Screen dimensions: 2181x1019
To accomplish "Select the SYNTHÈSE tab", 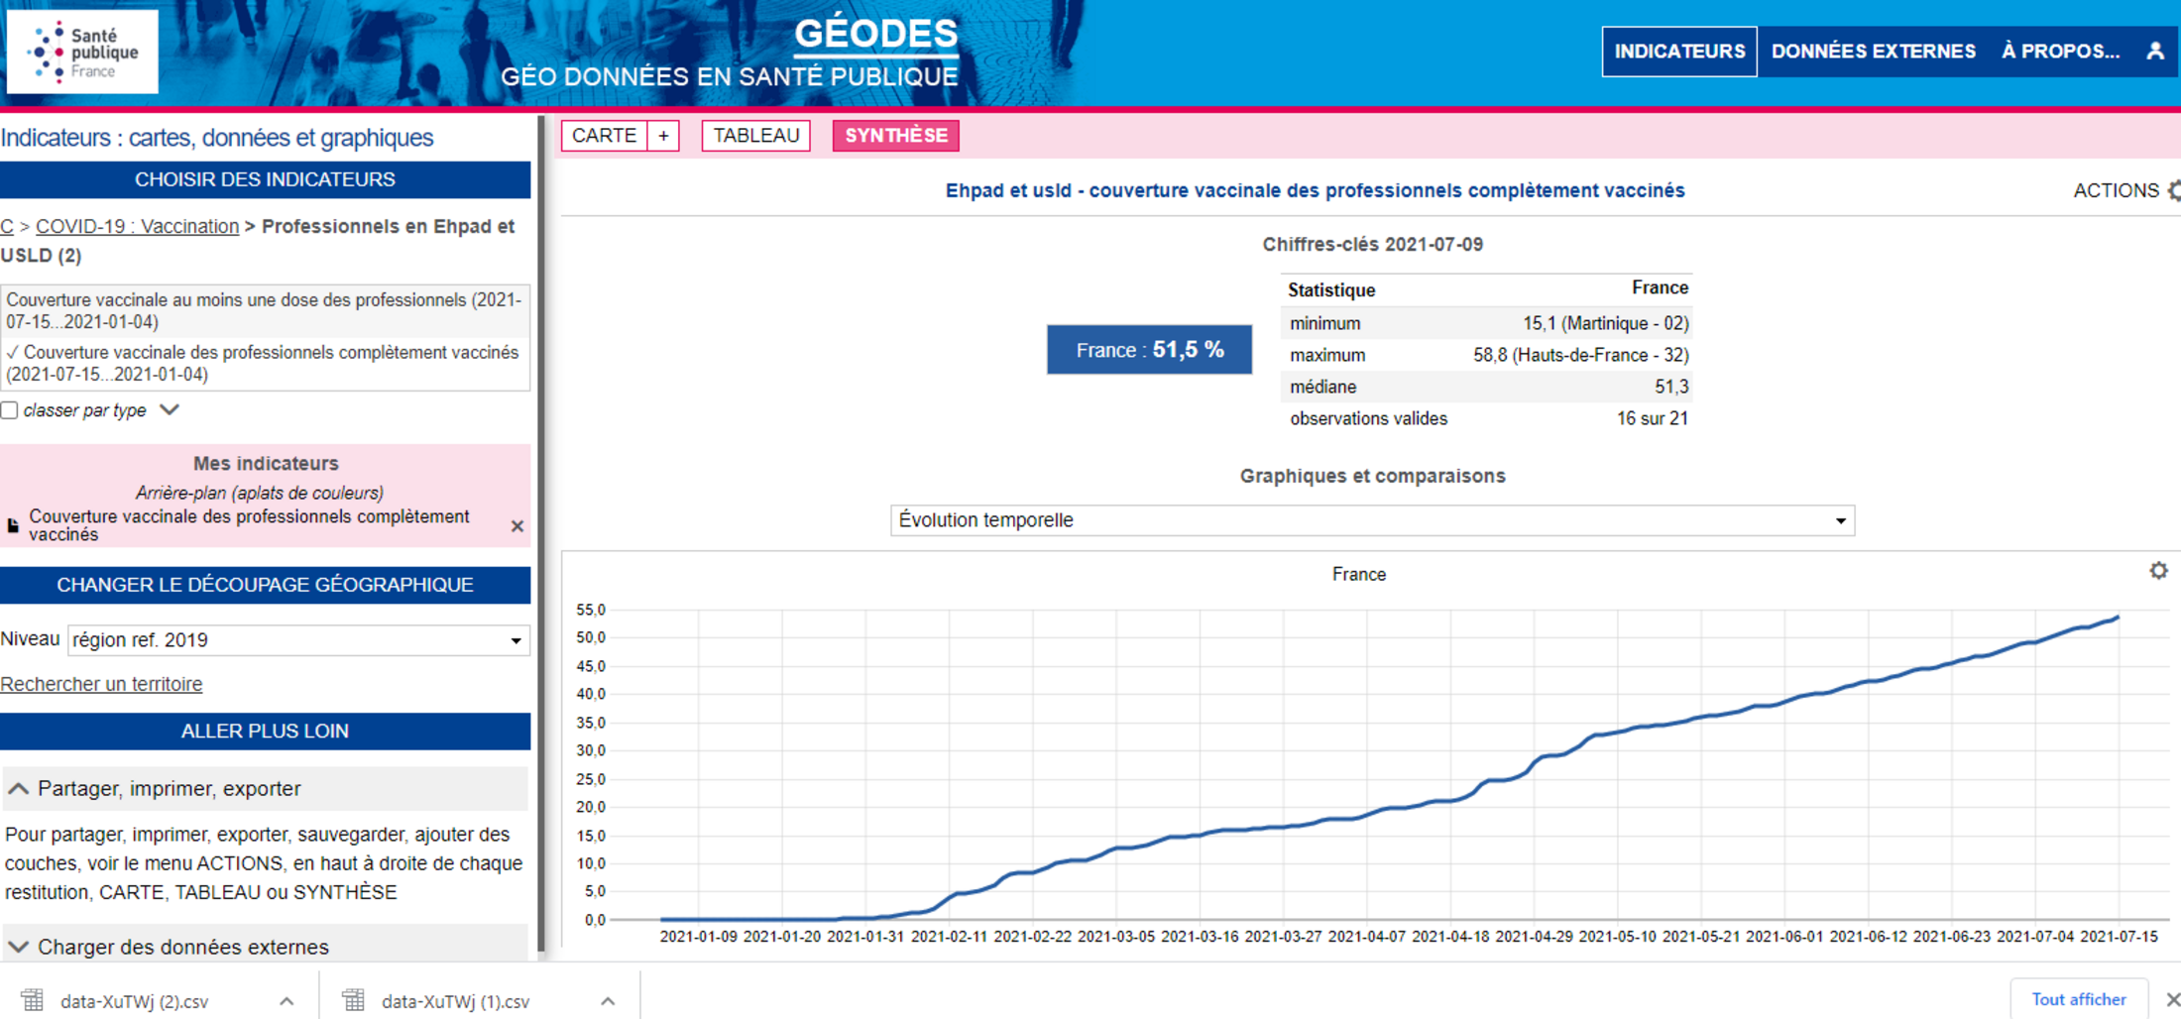I will point(896,136).
